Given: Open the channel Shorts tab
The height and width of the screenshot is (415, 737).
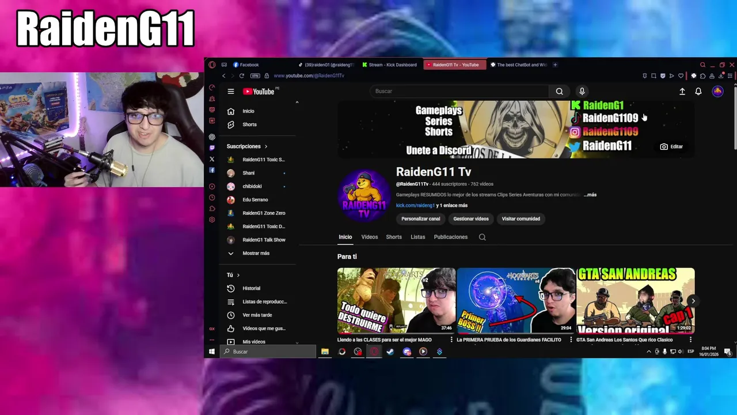Looking at the screenshot, I should pos(394,237).
